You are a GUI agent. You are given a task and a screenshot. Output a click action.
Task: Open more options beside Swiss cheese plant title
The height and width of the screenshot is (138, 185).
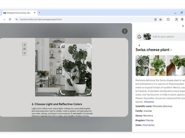[x=171, y=50]
